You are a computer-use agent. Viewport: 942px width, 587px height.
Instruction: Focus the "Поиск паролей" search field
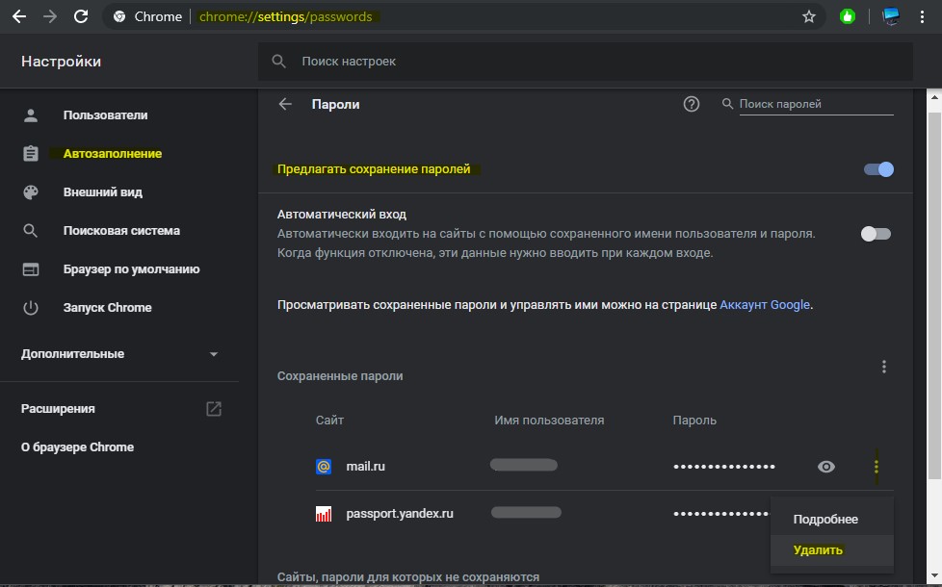tap(816, 104)
